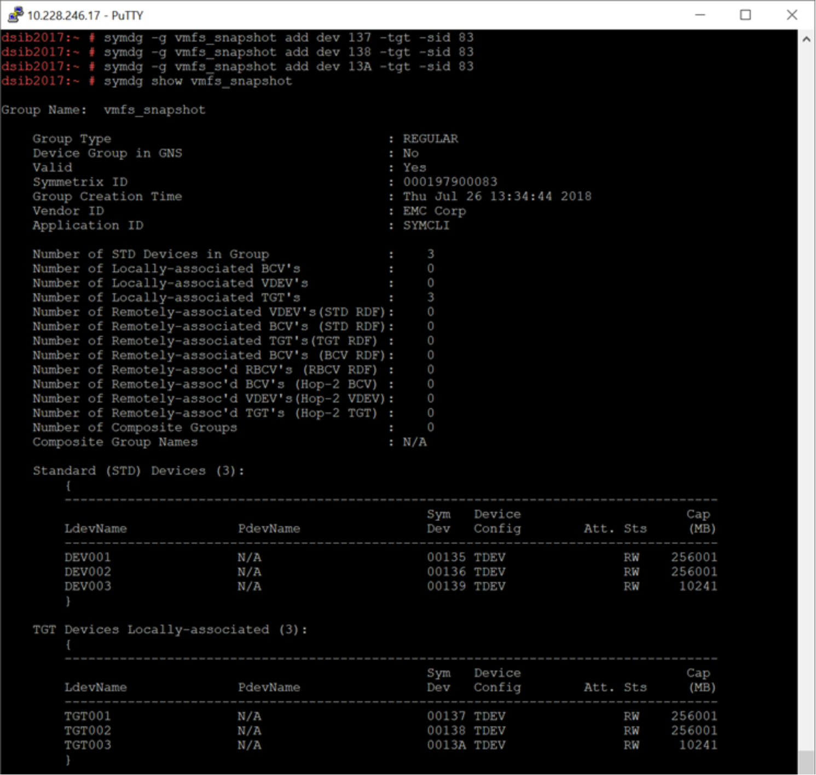
Task: Minimize the PuTTY window
Action: tap(699, 15)
